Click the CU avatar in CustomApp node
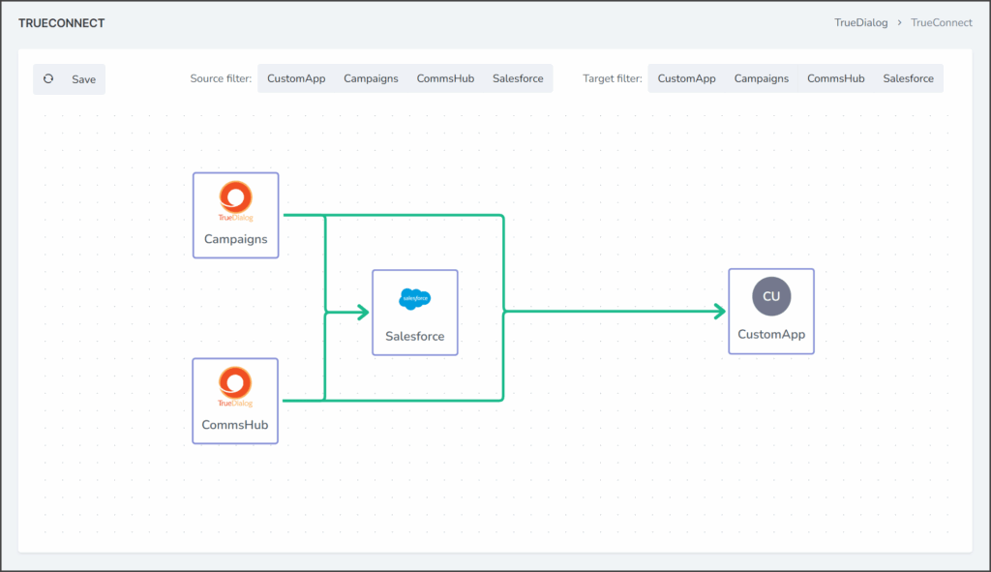991x572 pixels. pyautogui.click(x=771, y=296)
